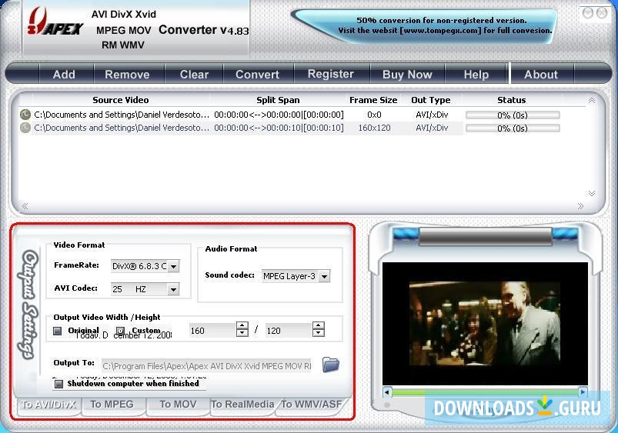Expand the MPEG Layer-3 sound codec dropdown
This screenshot has height=433, width=618.
click(x=324, y=277)
